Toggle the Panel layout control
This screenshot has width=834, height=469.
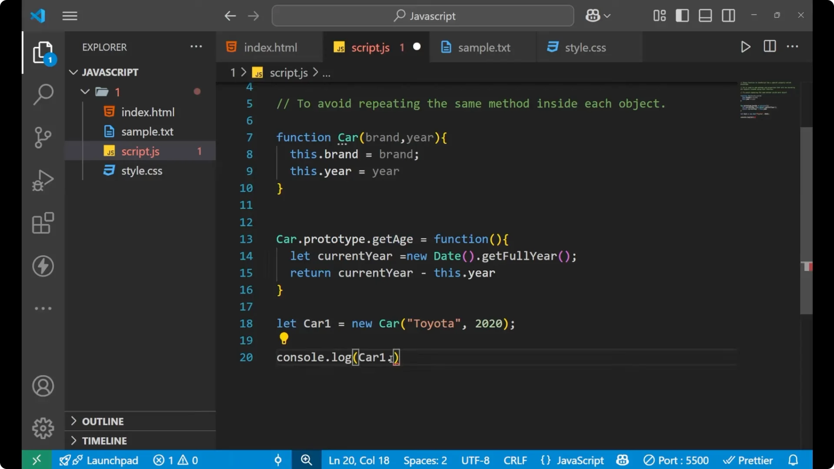(x=705, y=15)
